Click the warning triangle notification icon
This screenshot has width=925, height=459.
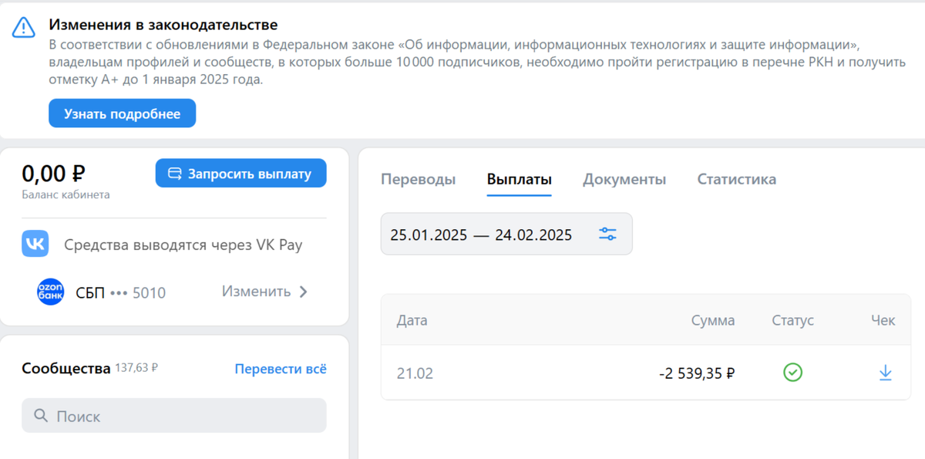[x=24, y=25]
